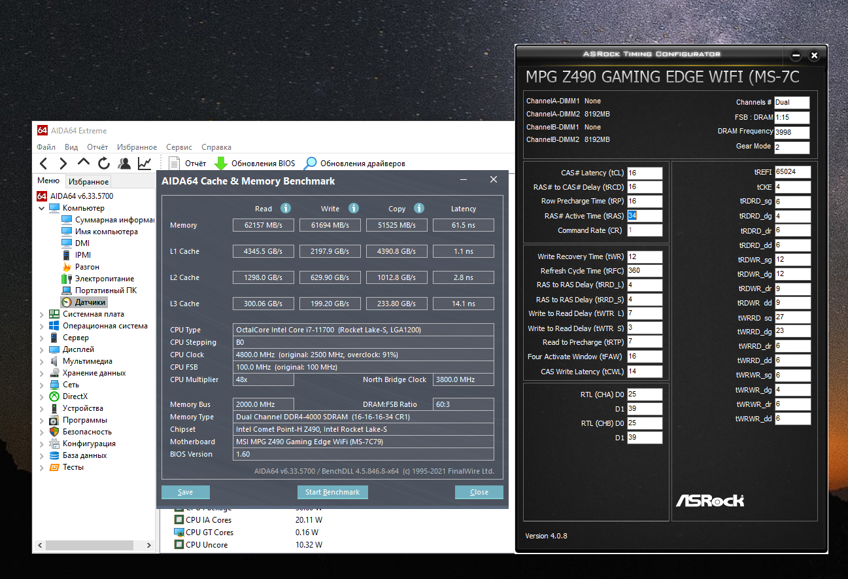Click the DRAM Frequency field
Image resolution: width=848 pixels, height=579 pixels.
(x=792, y=132)
